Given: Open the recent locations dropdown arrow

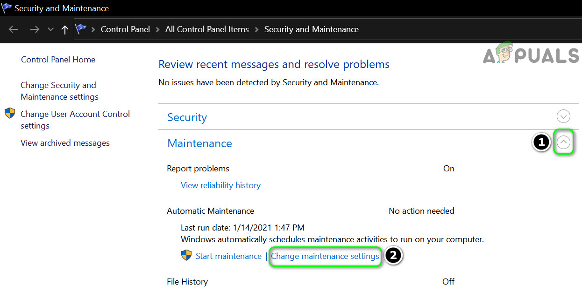Looking at the screenshot, I should click(x=50, y=29).
